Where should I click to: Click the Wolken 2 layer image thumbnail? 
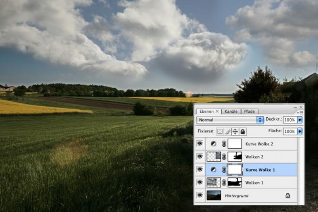point(214,157)
